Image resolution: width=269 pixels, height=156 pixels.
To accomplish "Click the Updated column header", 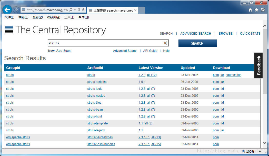I will pyautogui.click(x=188, y=68).
